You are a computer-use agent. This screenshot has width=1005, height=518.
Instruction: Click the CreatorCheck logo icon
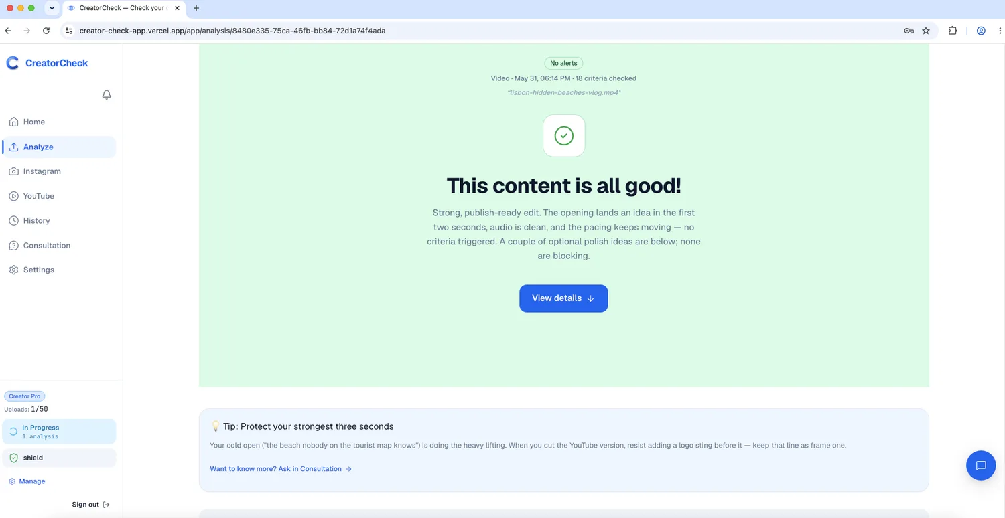(13, 63)
